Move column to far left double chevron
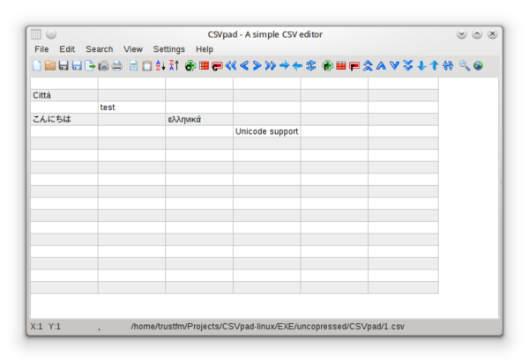529x362 pixels. coord(231,65)
